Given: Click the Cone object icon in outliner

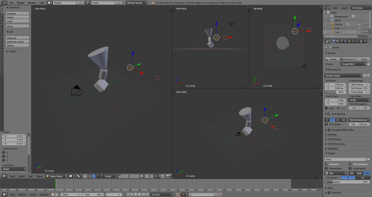Looking at the screenshot, I should [332, 28].
